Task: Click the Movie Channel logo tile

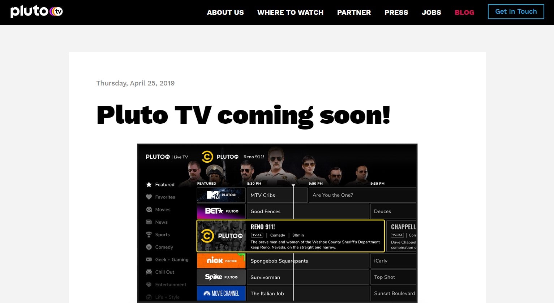Action: [221, 293]
